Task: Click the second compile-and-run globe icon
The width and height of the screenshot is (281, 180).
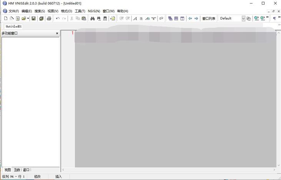Action: point(263,19)
